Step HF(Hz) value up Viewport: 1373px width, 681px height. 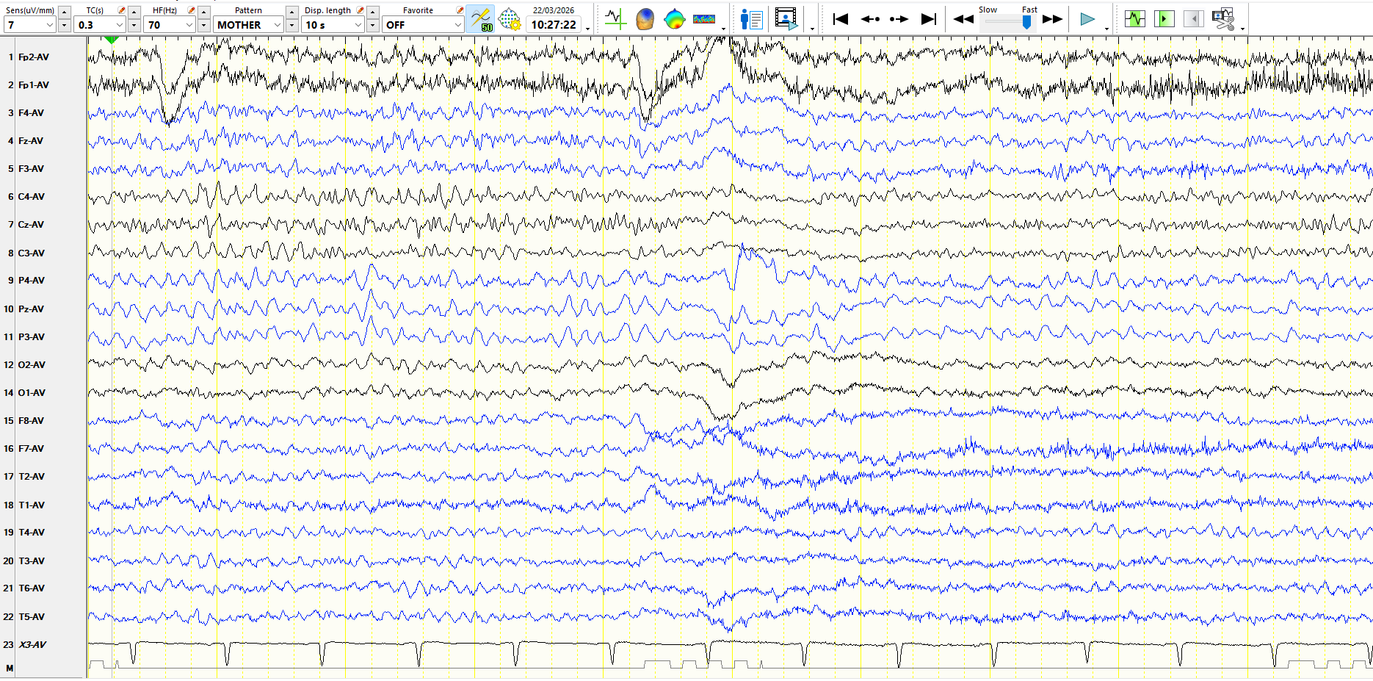[x=204, y=12]
